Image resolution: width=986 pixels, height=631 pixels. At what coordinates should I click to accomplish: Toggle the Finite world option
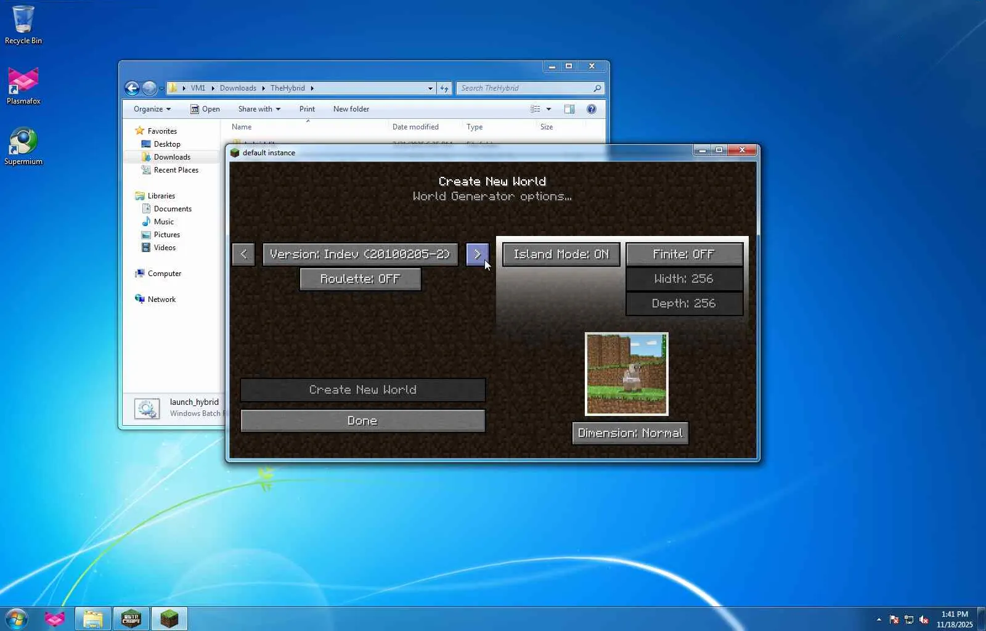pos(684,254)
